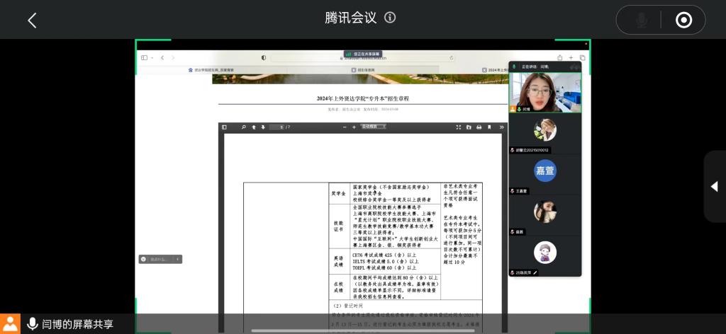Expand the PDF toolbar's more tools chevron

click(x=502, y=127)
